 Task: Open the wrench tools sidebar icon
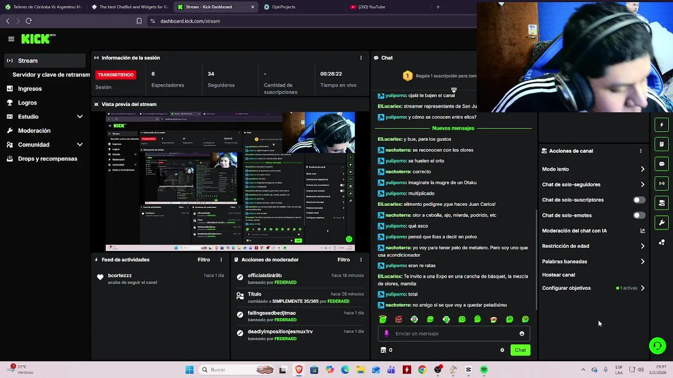point(661,223)
